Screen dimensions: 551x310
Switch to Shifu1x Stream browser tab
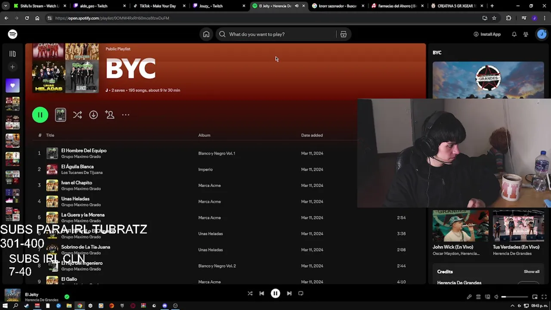[x=40, y=6]
